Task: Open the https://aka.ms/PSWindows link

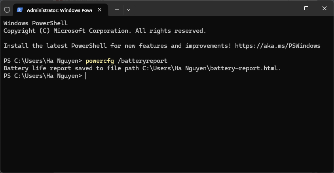Action: click(277, 46)
